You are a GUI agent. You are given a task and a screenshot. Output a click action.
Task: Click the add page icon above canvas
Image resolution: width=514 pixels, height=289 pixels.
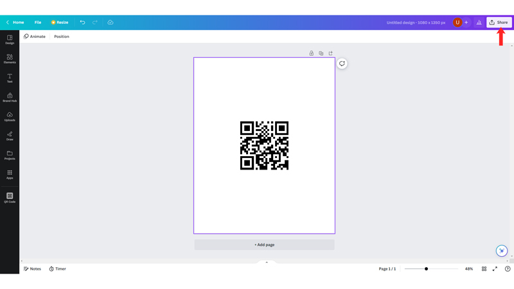click(330, 53)
